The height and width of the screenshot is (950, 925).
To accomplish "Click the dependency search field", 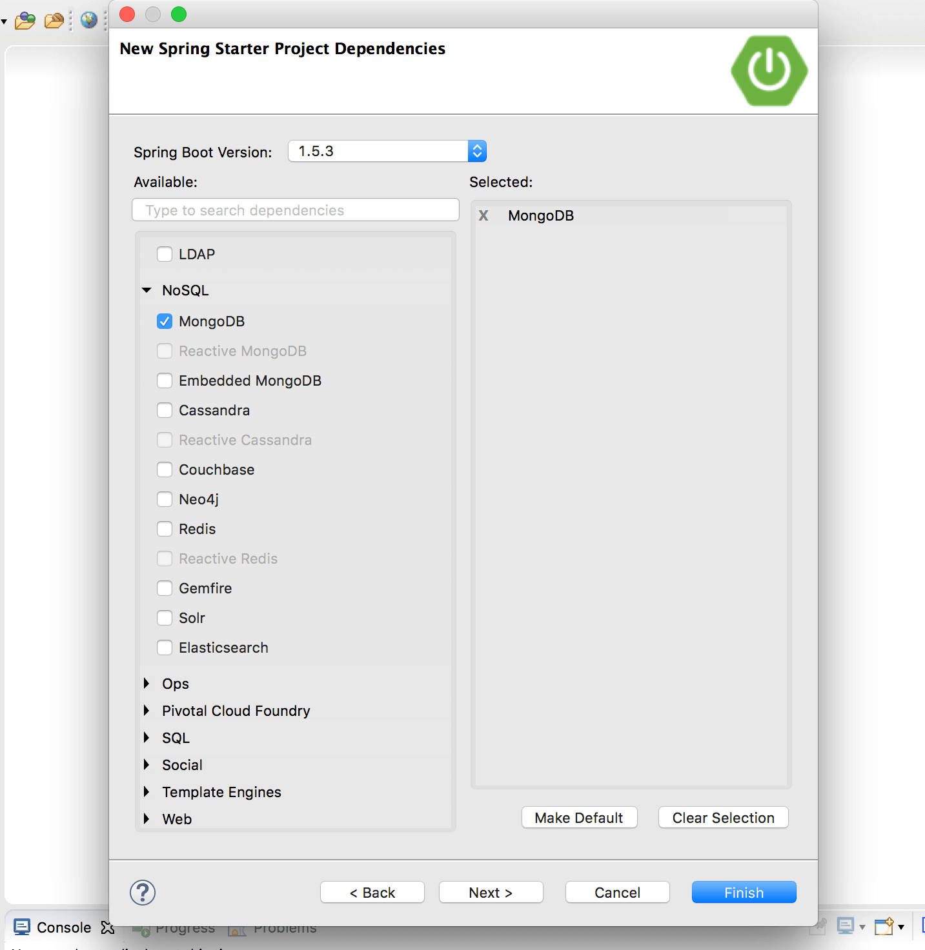I will point(295,210).
